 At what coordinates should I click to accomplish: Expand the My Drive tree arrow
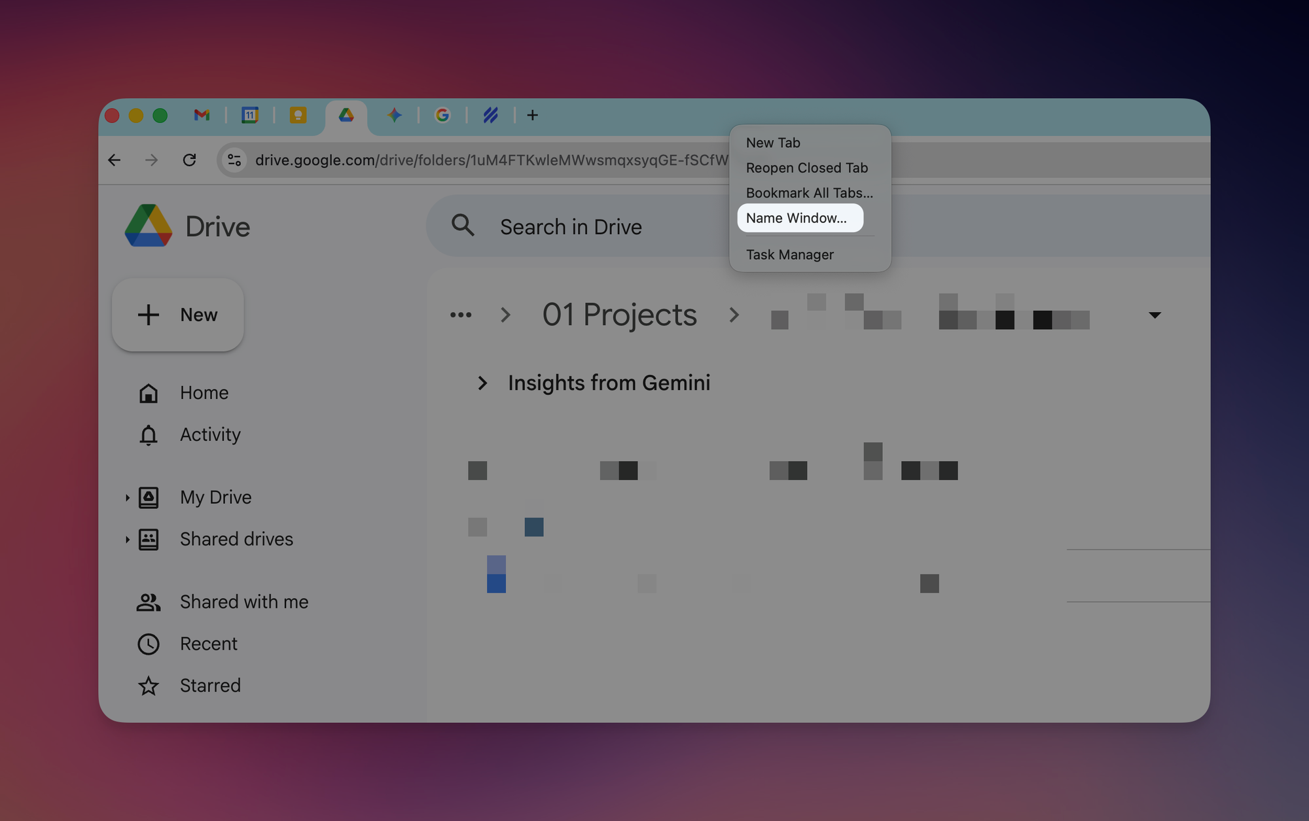[x=127, y=498]
